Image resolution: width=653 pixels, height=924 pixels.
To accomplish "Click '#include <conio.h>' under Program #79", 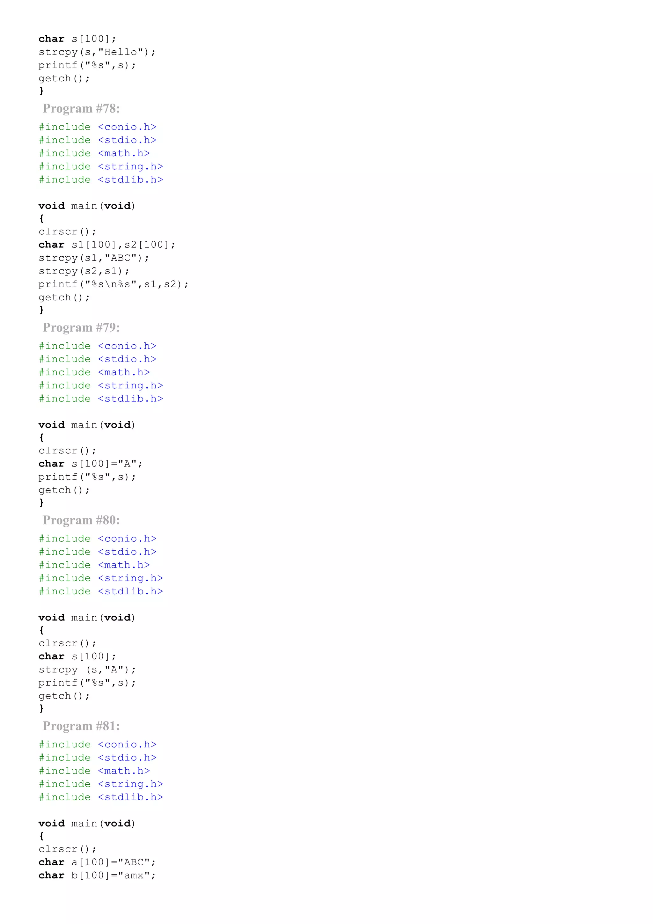I will pyautogui.click(x=98, y=346).
